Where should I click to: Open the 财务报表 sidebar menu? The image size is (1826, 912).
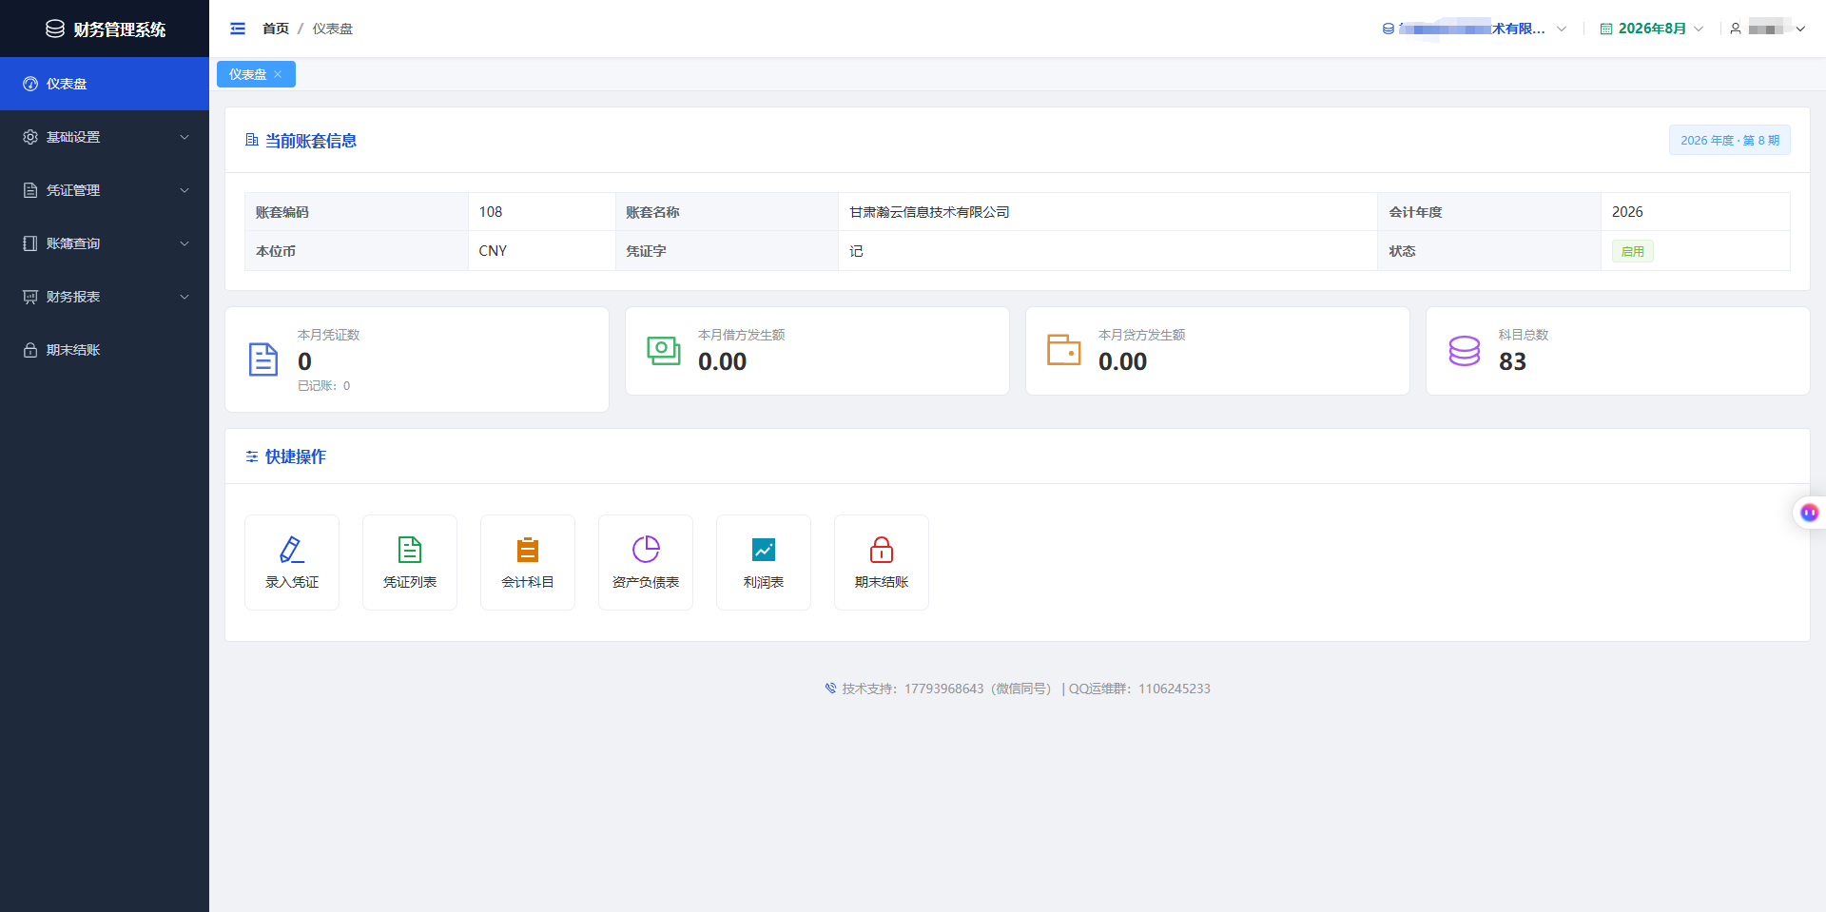pyautogui.click(x=105, y=297)
